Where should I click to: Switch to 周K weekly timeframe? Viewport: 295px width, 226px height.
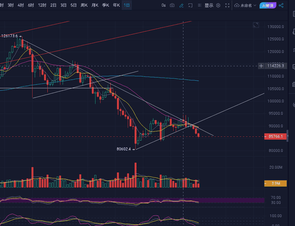(x=84, y=5)
